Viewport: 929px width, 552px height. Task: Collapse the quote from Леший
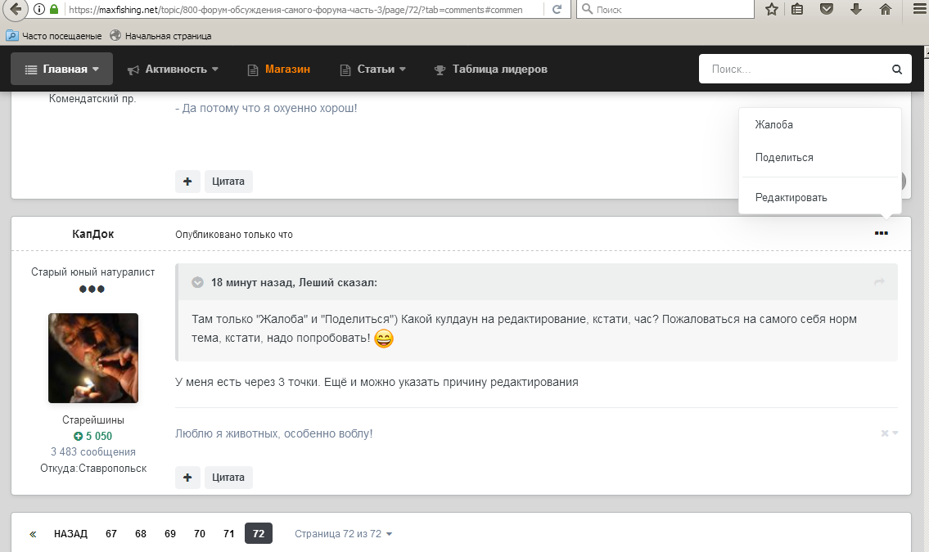[x=197, y=283]
